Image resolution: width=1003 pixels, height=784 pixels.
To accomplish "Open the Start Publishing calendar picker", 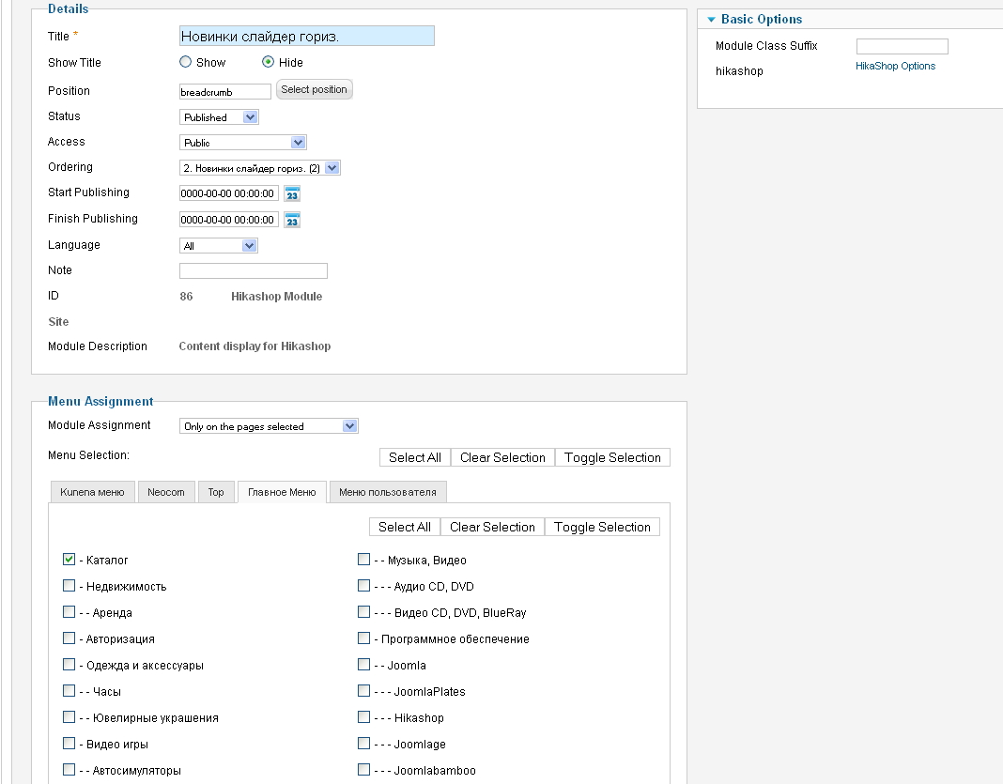I will [x=292, y=194].
